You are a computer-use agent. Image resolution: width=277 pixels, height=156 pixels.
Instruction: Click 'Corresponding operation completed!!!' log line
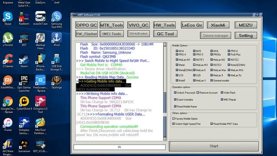point(109,127)
